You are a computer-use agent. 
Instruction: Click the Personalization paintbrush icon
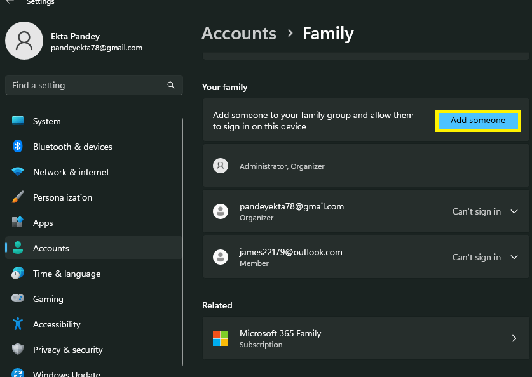(x=18, y=197)
